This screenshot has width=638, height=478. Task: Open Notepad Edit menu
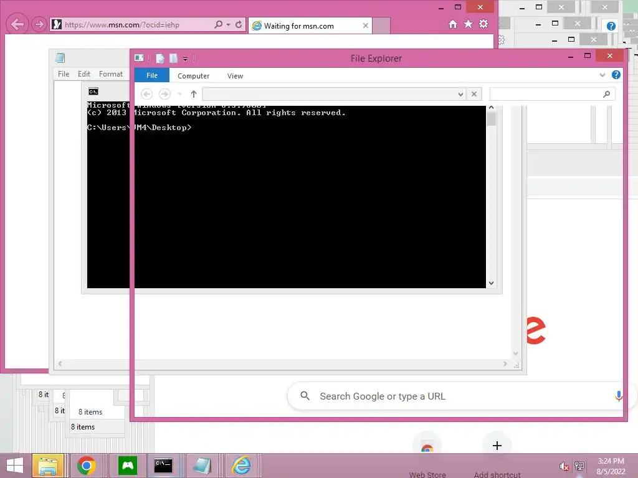point(84,74)
